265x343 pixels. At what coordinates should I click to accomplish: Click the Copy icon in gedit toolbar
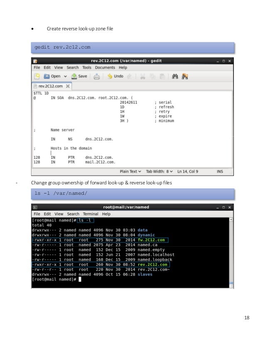pos(152,76)
